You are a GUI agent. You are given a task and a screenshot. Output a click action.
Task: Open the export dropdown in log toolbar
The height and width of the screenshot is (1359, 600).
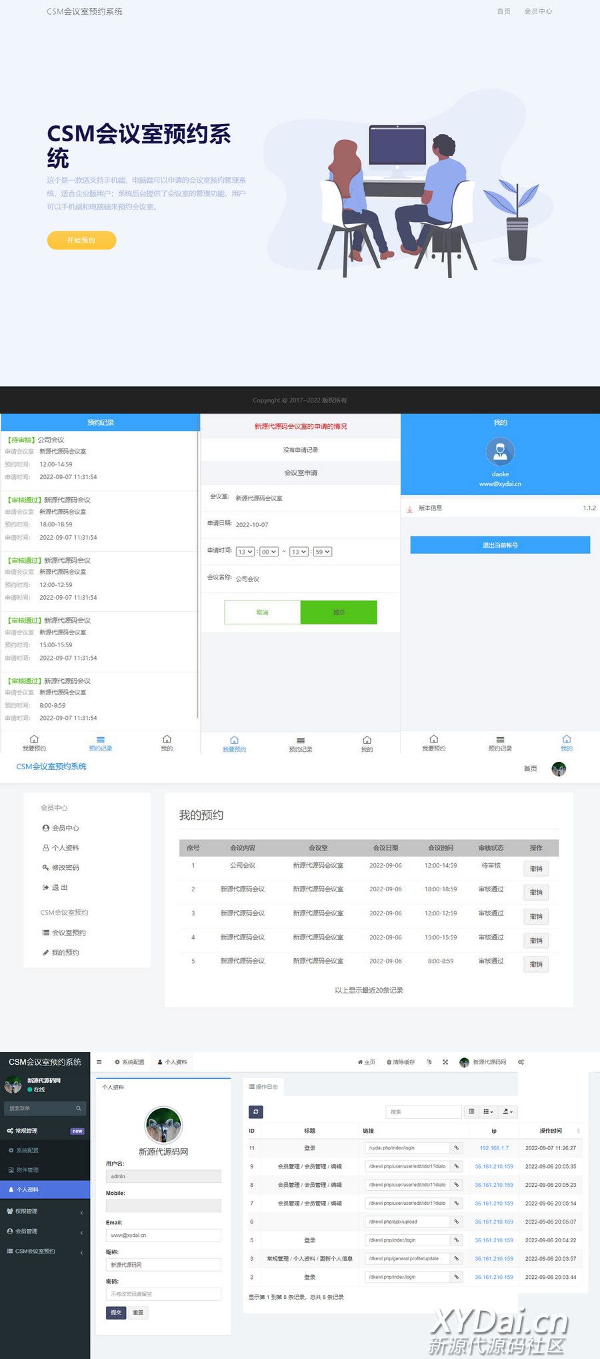point(508,1111)
